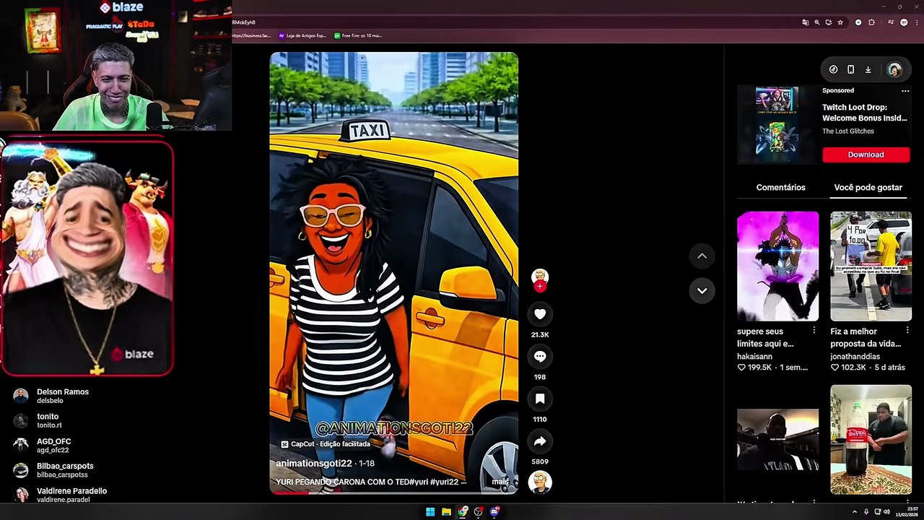This screenshot has height=520, width=924.
Task: Click the browser zoom magnifier icon
Action: 817,22
